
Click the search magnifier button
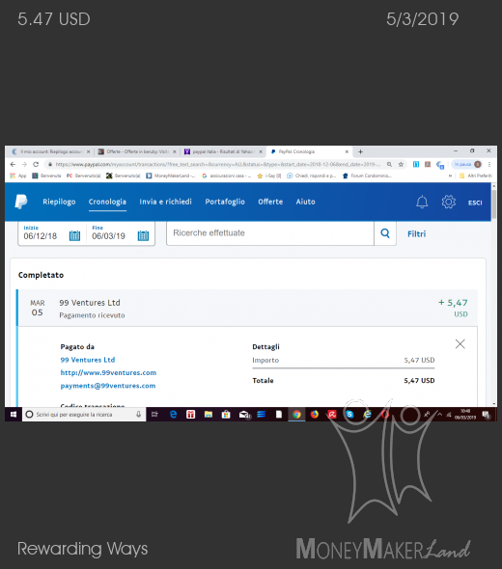[385, 233]
